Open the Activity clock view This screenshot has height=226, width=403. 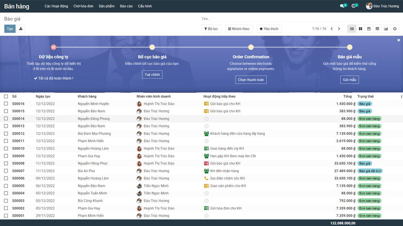[x=395, y=29]
